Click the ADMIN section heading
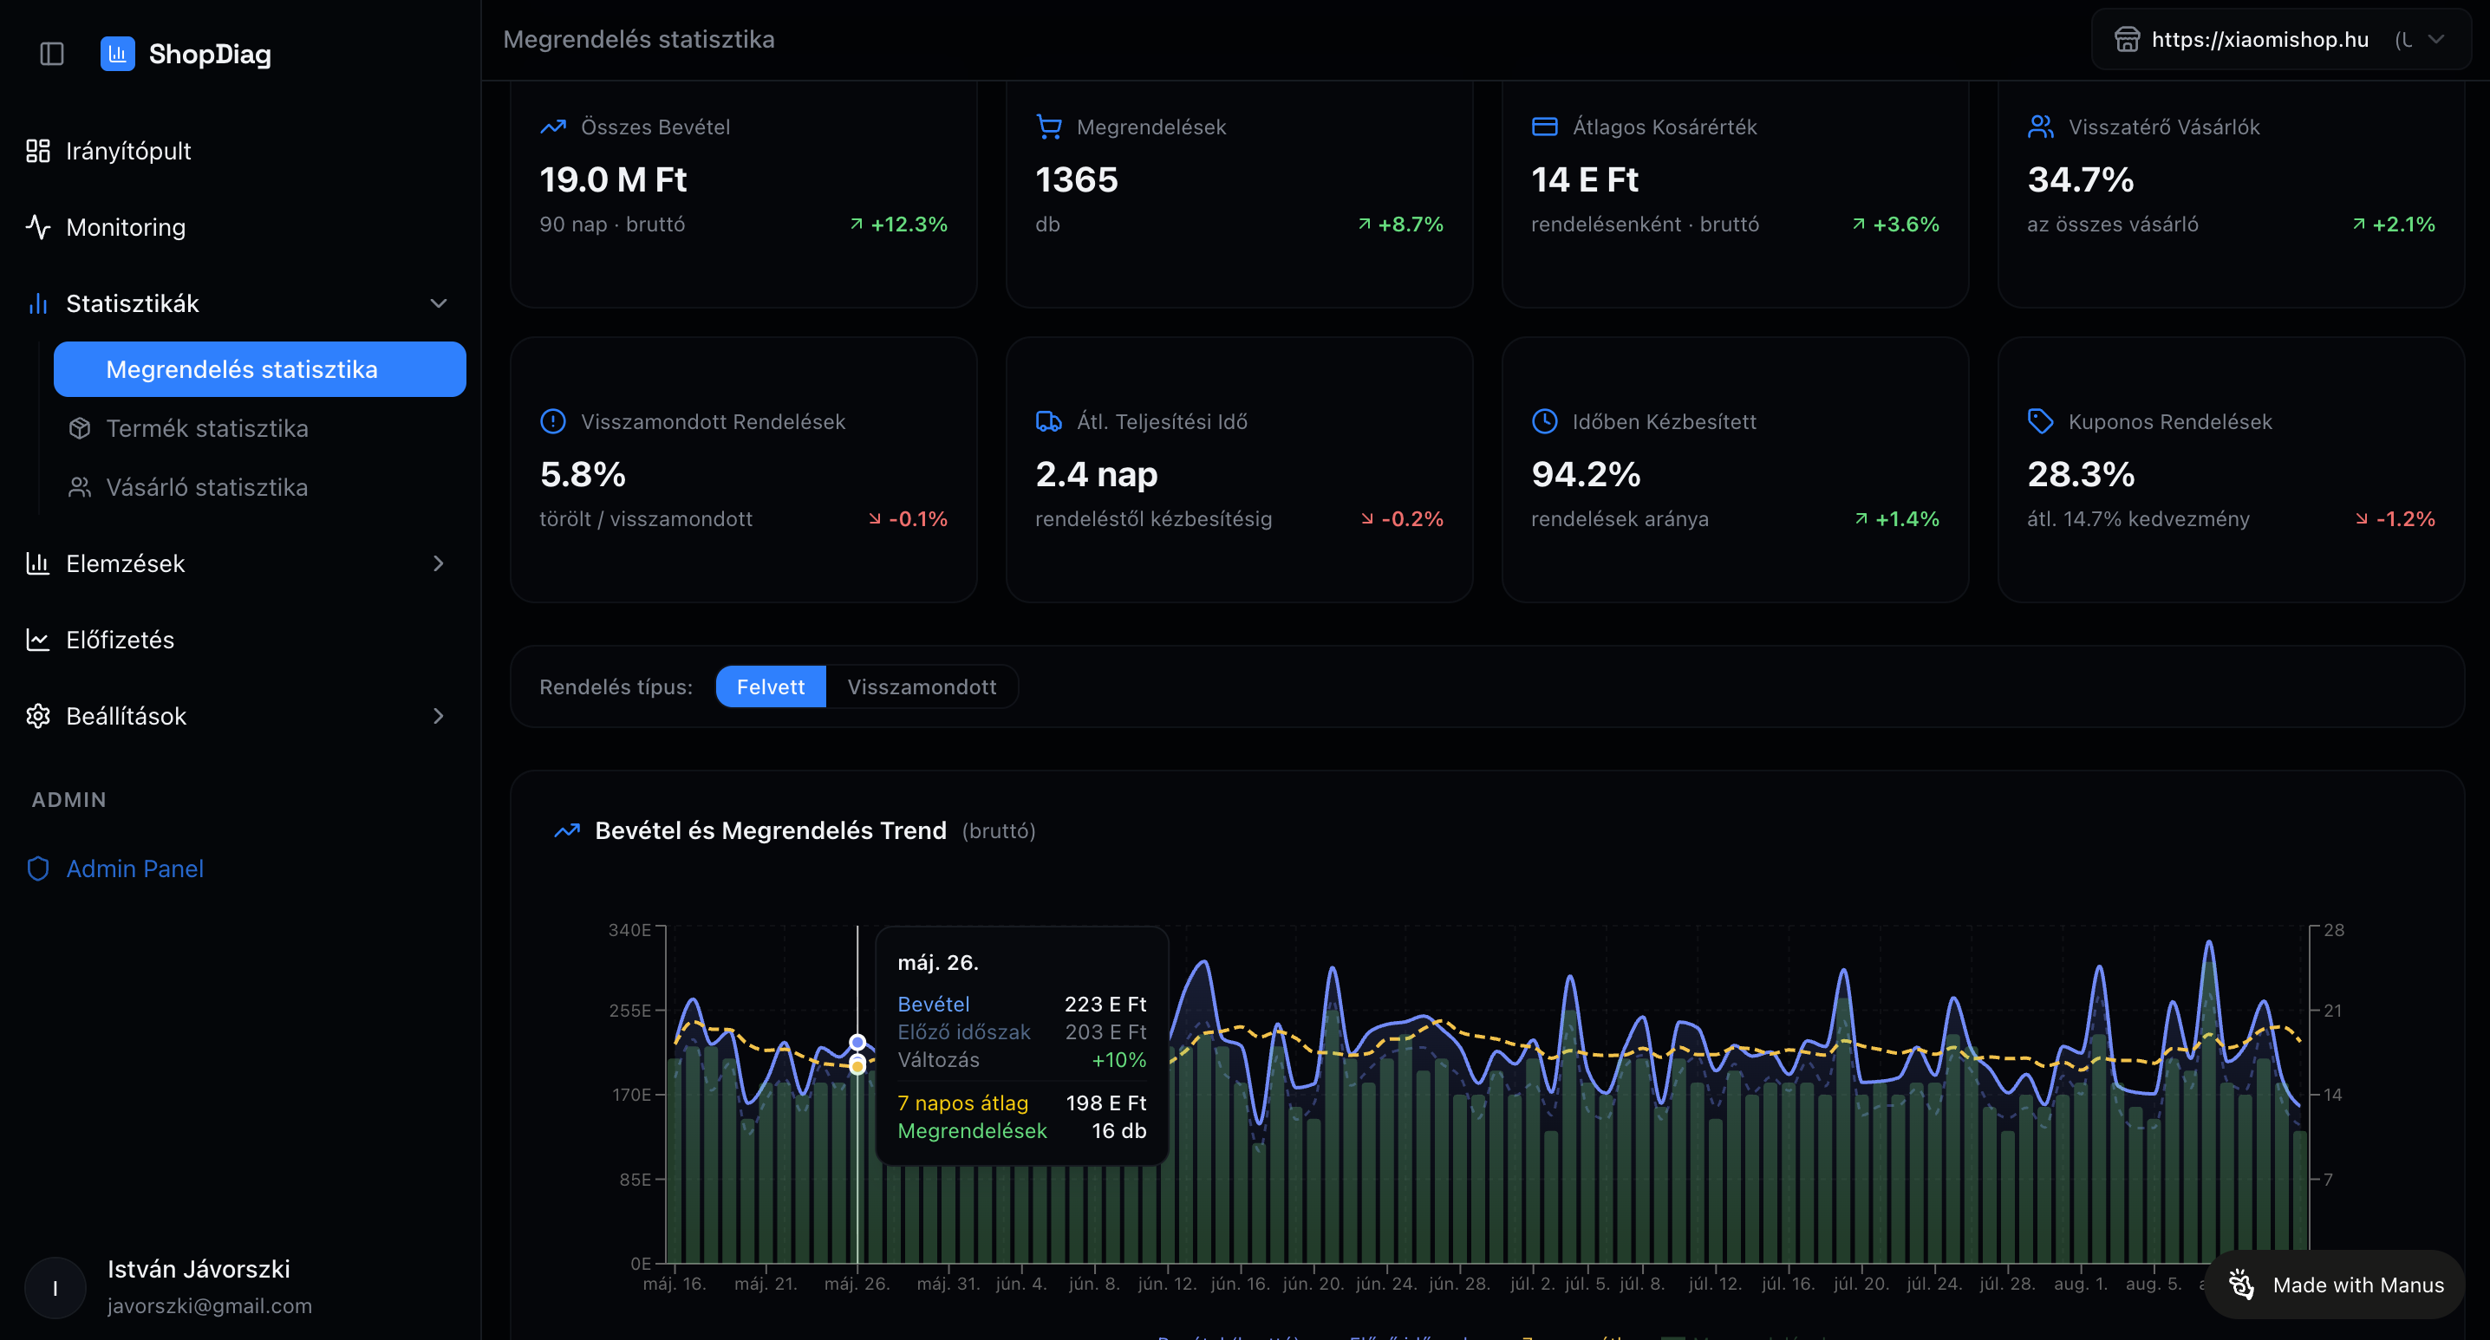This screenshot has height=1340, width=2490. point(68,800)
